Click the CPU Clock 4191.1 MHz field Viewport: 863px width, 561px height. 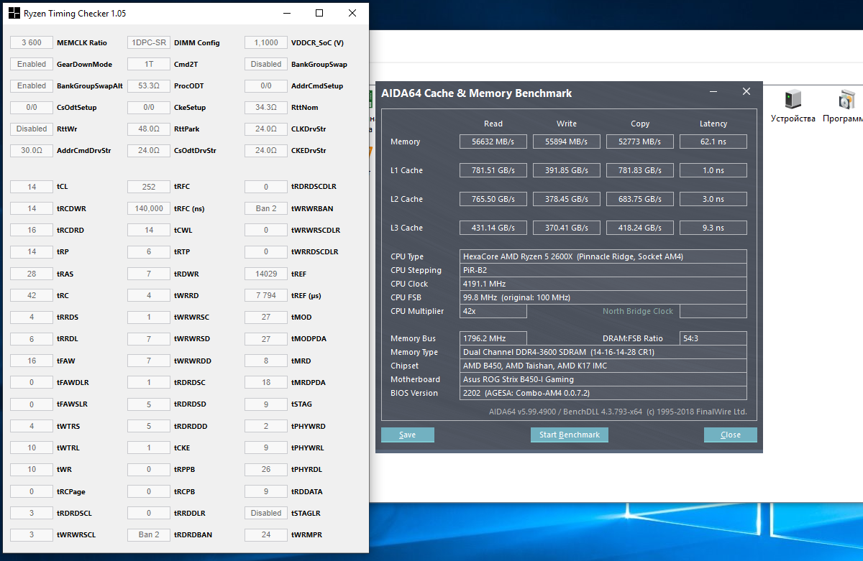tap(603, 284)
